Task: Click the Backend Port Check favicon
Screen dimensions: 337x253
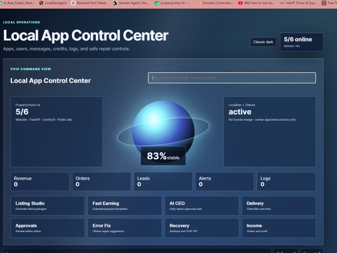Action: pos(73,3)
